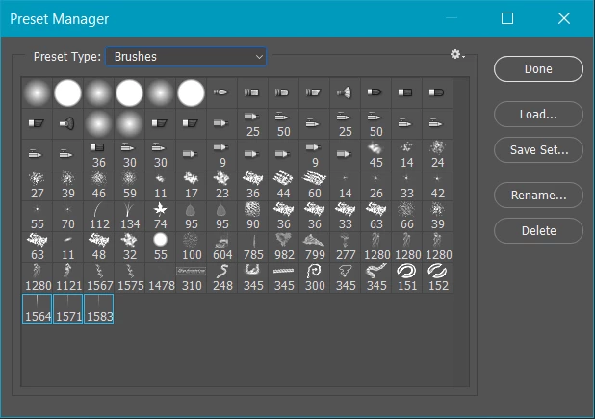The width and height of the screenshot is (595, 419).
Task: Select the star brush labeled 26
Action: [x=375, y=186]
